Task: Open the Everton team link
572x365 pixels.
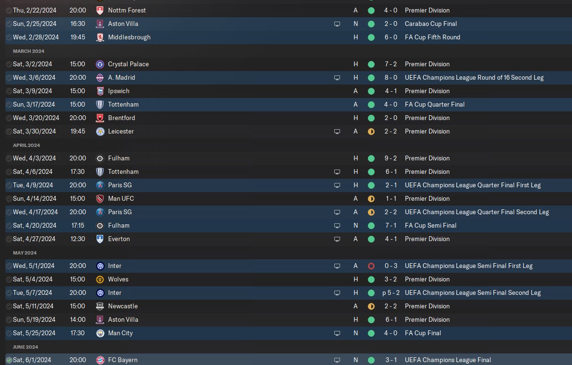Action: tap(119, 239)
